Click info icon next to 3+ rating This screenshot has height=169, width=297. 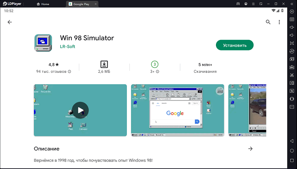[157, 72]
